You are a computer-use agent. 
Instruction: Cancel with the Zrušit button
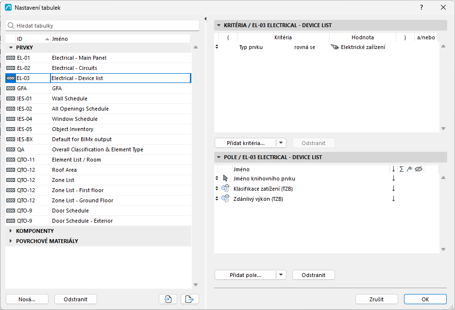click(376, 299)
